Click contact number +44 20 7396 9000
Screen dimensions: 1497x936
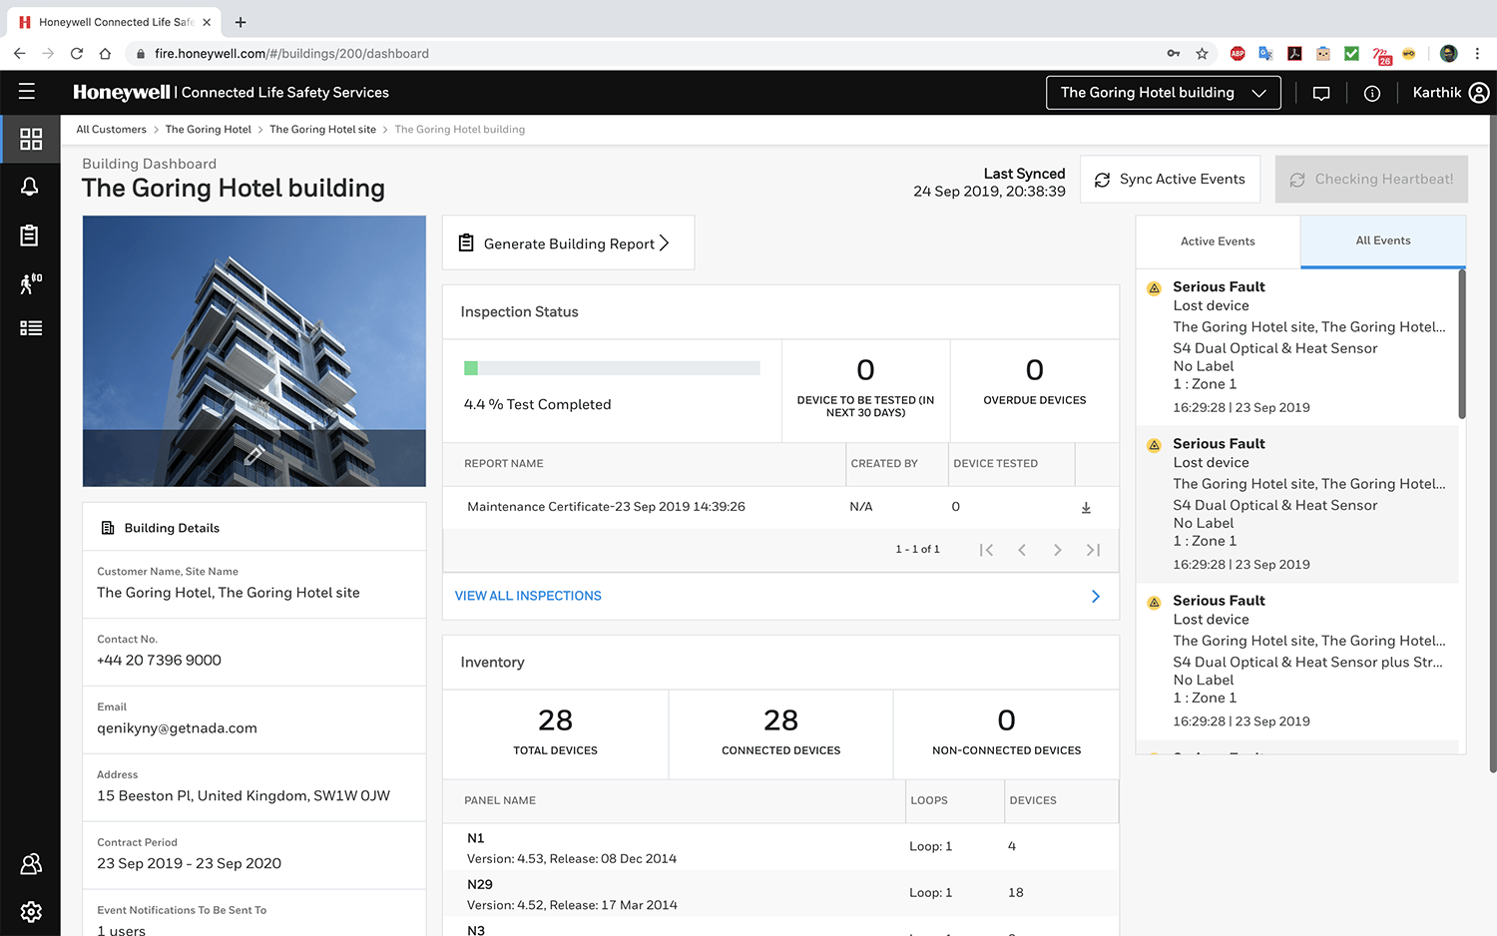click(x=159, y=661)
